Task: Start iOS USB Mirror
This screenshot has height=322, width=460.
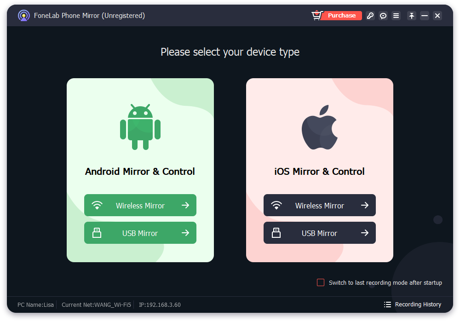Action: [x=320, y=233]
